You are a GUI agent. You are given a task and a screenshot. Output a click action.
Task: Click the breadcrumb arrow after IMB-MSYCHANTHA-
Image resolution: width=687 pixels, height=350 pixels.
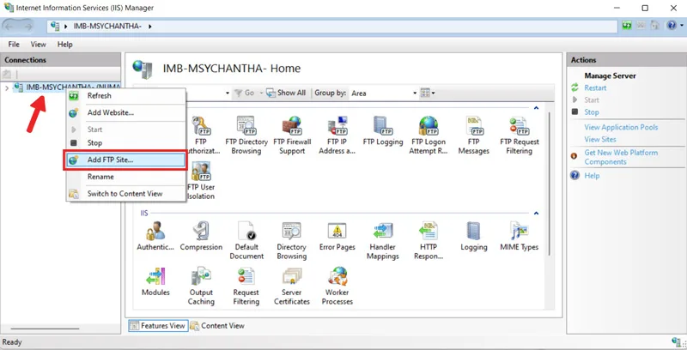[x=149, y=27]
